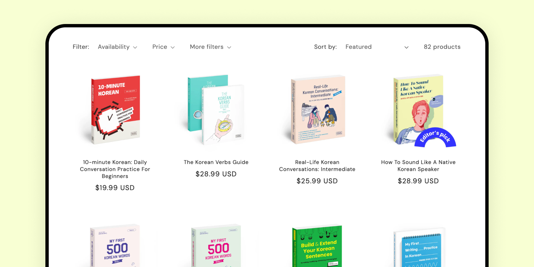Expand the More filters dropdown

211,47
